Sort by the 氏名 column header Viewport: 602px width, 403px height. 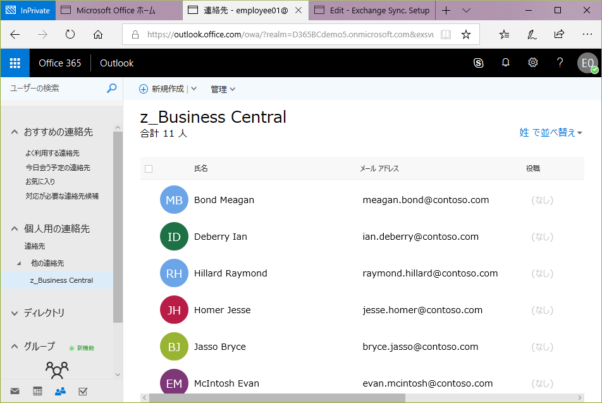click(x=201, y=169)
